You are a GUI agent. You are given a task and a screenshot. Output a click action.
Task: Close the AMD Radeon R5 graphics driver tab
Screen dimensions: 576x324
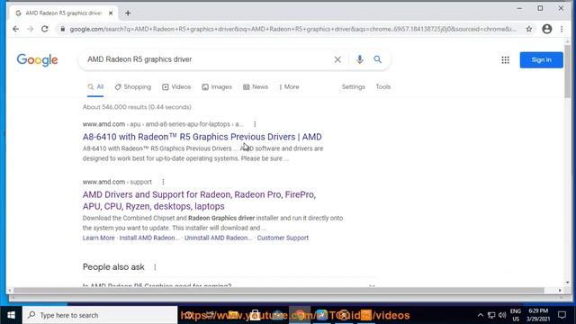pyautogui.click(x=111, y=13)
